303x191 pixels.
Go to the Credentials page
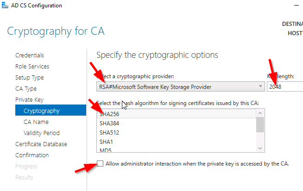coord(30,55)
